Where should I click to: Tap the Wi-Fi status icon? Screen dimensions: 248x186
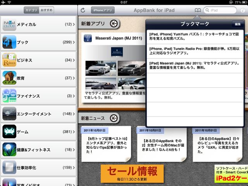9,2
